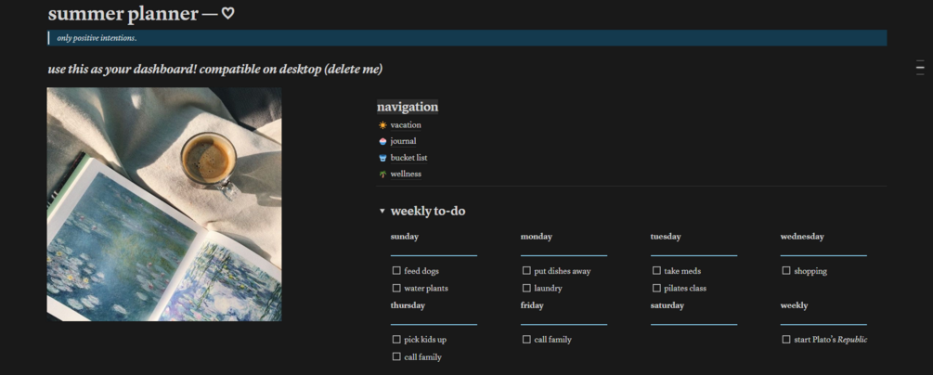Open the table of contents outline marker

click(920, 67)
